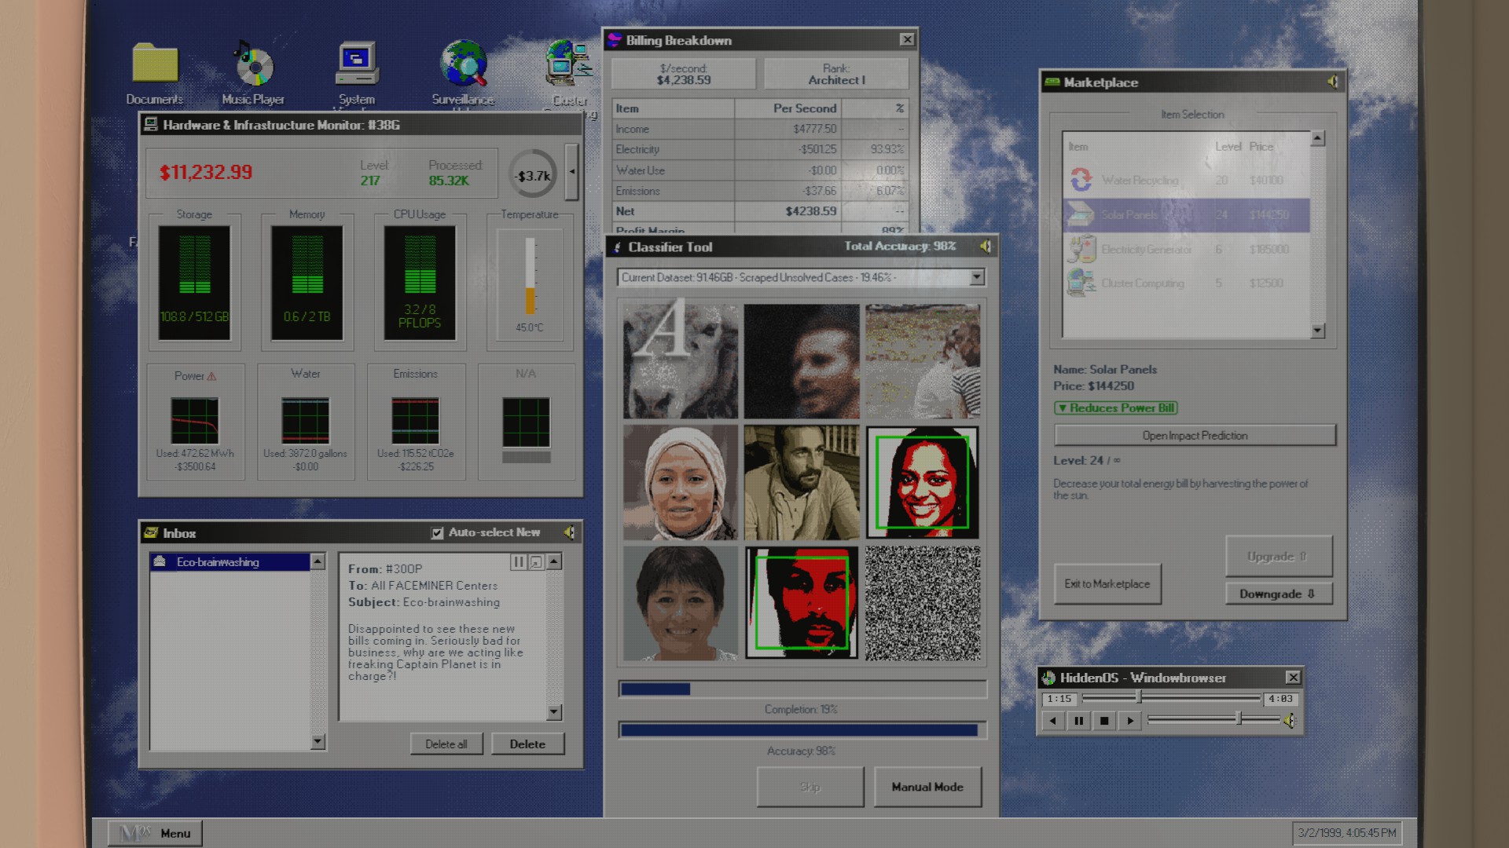The width and height of the screenshot is (1509, 848).
Task: Pause message text with inbox pause icon
Action: click(x=518, y=562)
